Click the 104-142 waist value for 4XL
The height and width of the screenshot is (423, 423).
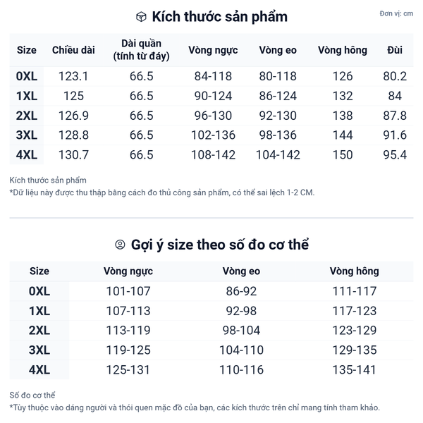(x=278, y=155)
